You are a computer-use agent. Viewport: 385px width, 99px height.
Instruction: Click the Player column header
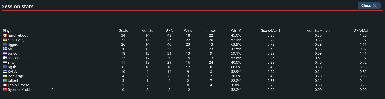tap(8, 31)
